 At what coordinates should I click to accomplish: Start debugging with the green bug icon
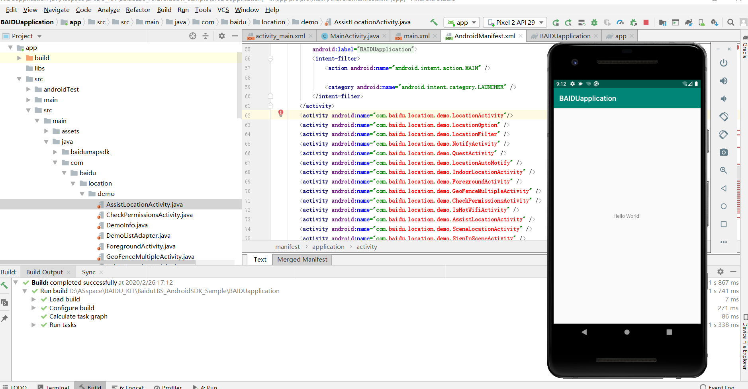pyautogui.click(x=594, y=22)
